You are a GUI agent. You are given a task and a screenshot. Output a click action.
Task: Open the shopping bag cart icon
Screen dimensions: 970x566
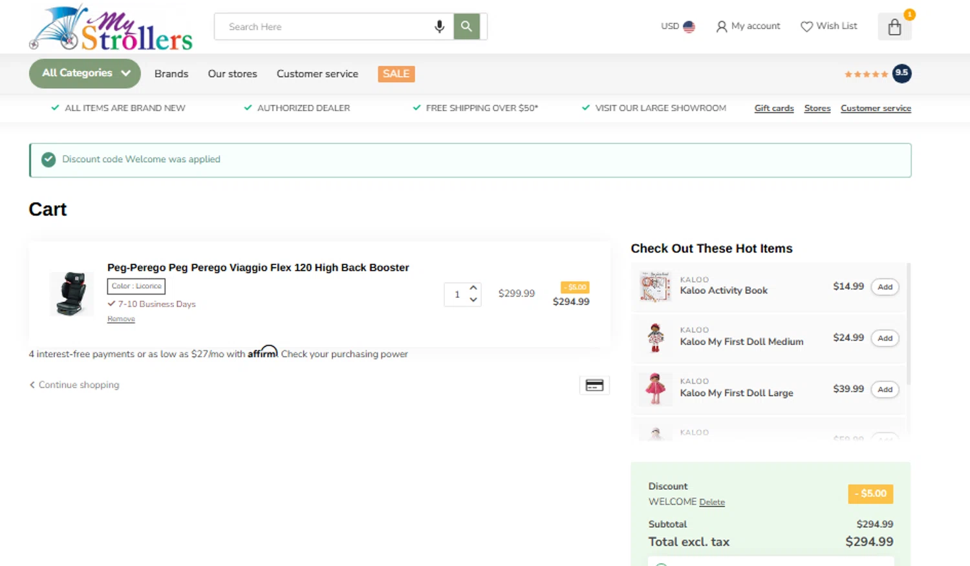click(894, 26)
